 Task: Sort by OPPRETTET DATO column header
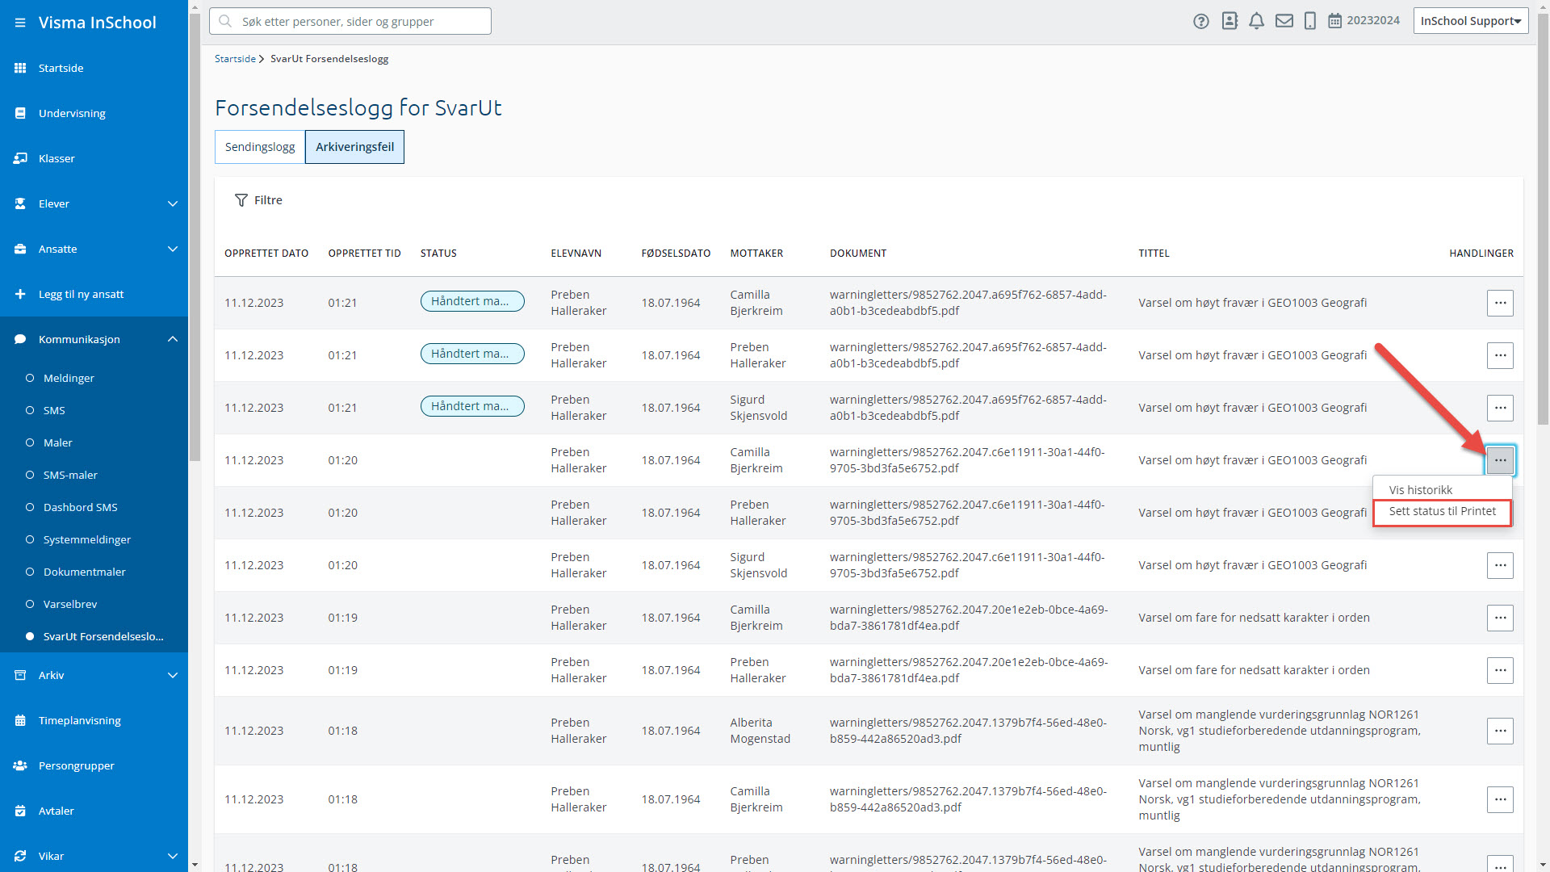266,254
